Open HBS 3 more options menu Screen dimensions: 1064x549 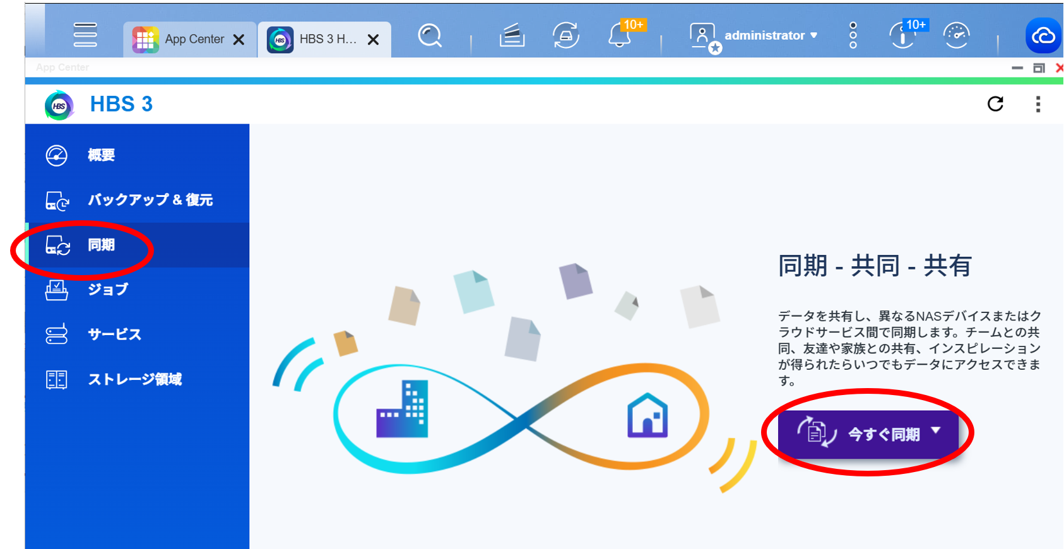click(1037, 104)
